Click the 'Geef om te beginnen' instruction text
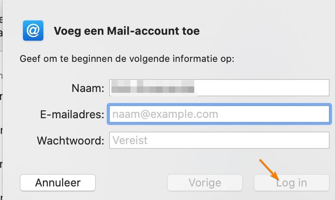335x200 pixels. click(127, 59)
